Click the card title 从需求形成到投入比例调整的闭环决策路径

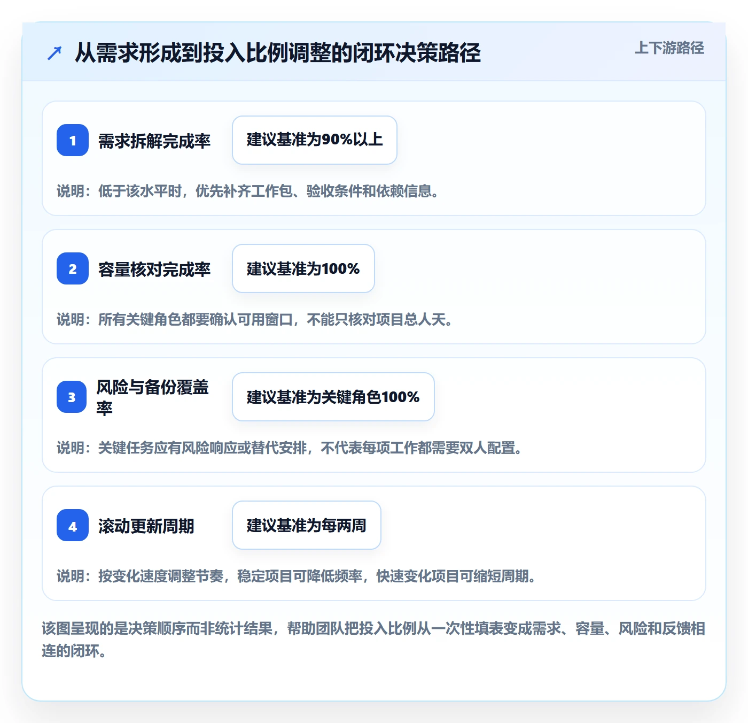[278, 53]
